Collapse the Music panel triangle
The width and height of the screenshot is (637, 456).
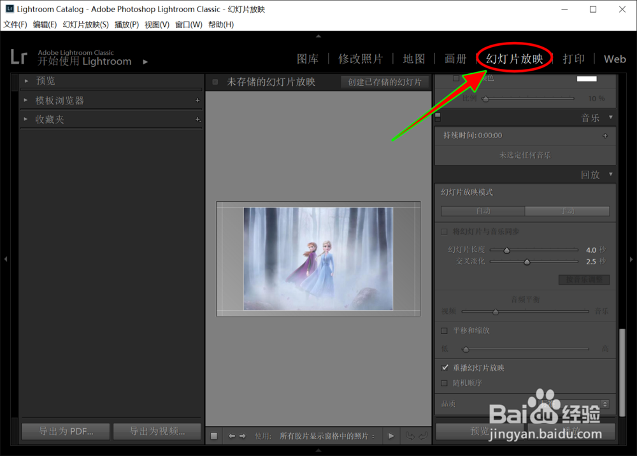pos(611,117)
